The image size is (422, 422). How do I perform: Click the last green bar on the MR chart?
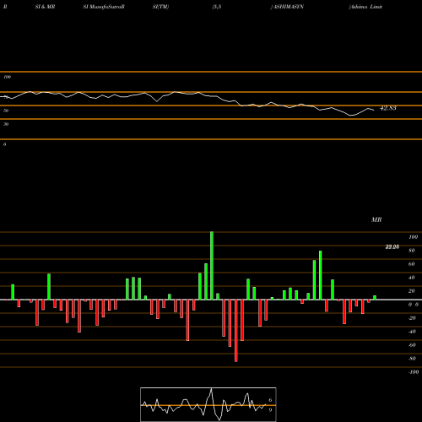[375, 298]
